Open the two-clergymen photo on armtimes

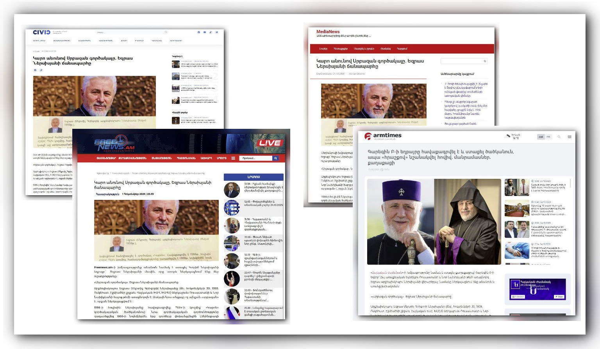434,221
